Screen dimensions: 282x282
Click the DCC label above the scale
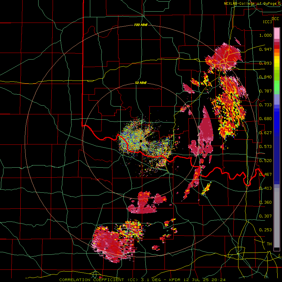coord(275,19)
